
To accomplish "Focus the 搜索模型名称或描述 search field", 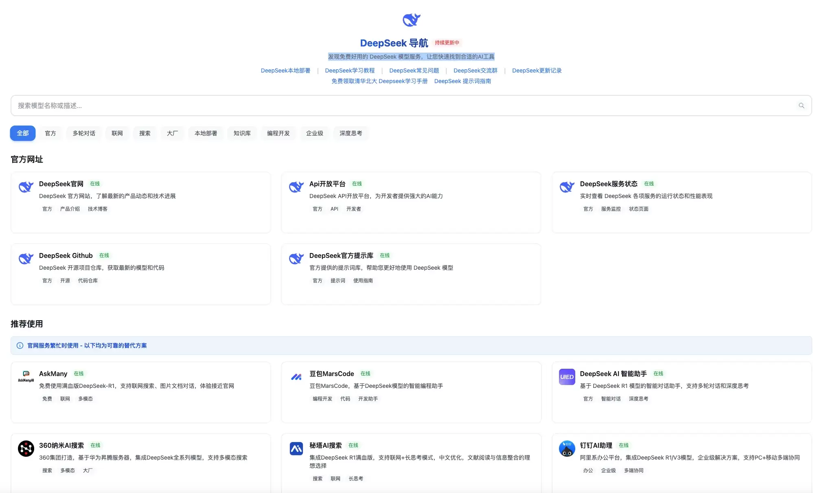I will tap(411, 106).
